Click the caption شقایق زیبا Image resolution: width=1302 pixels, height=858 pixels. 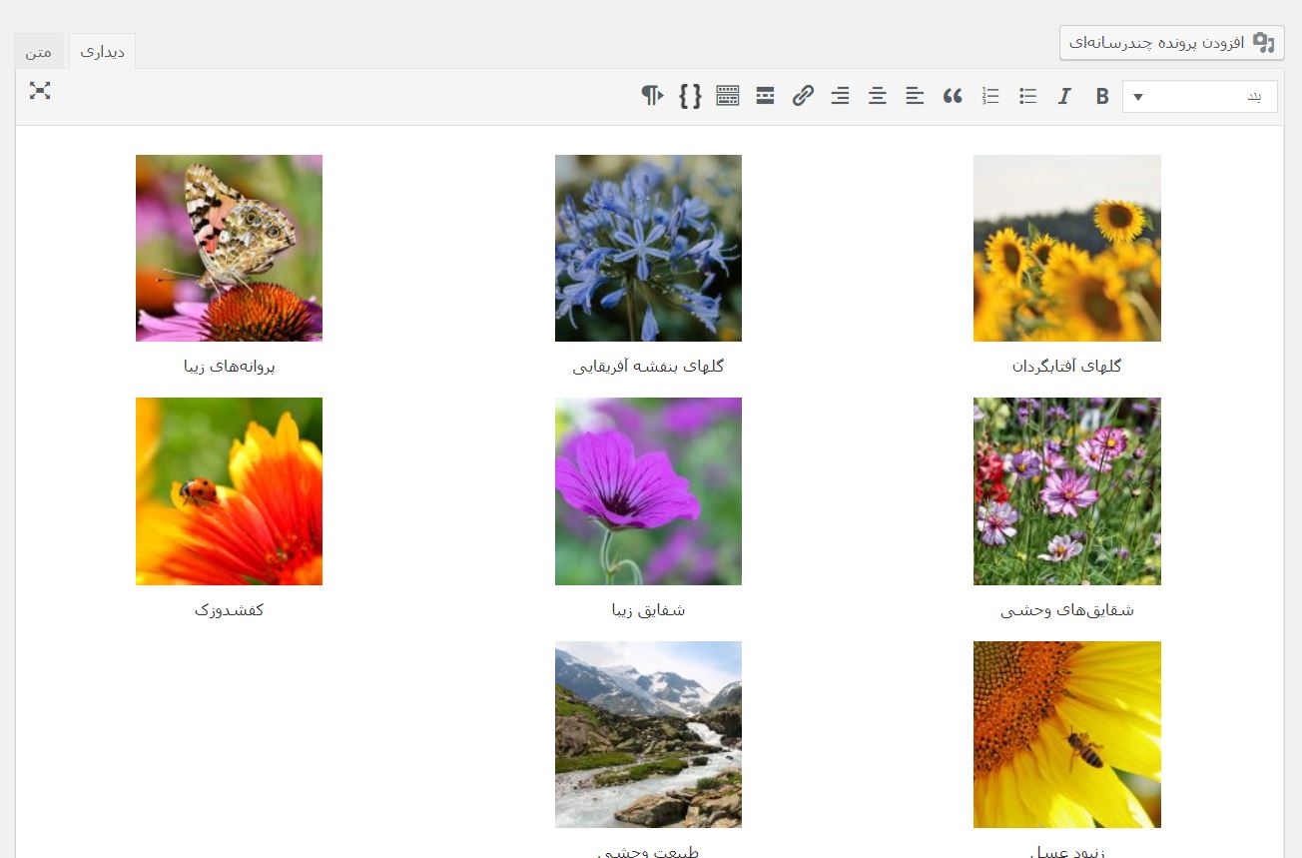[648, 609]
